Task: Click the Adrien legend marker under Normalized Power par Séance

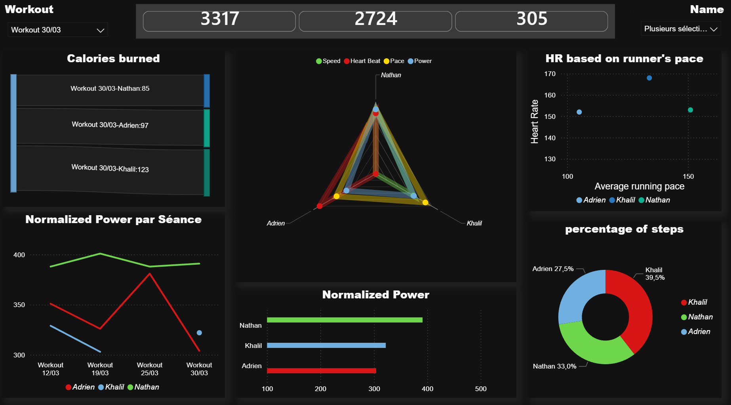Action: point(68,387)
